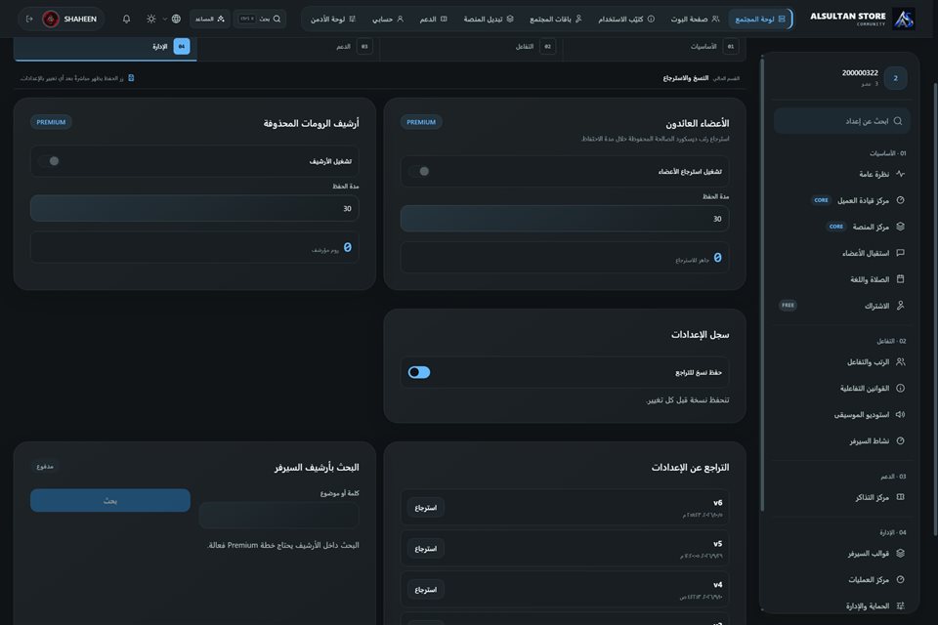
Task: Click retention field in أرشيف الرومات card
Action: pos(194,209)
